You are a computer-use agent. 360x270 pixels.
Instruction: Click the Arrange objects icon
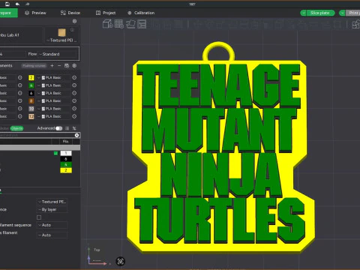[142, 24]
